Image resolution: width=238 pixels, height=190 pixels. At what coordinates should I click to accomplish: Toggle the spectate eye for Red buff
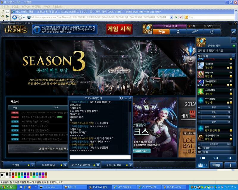(x=231, y=64)
